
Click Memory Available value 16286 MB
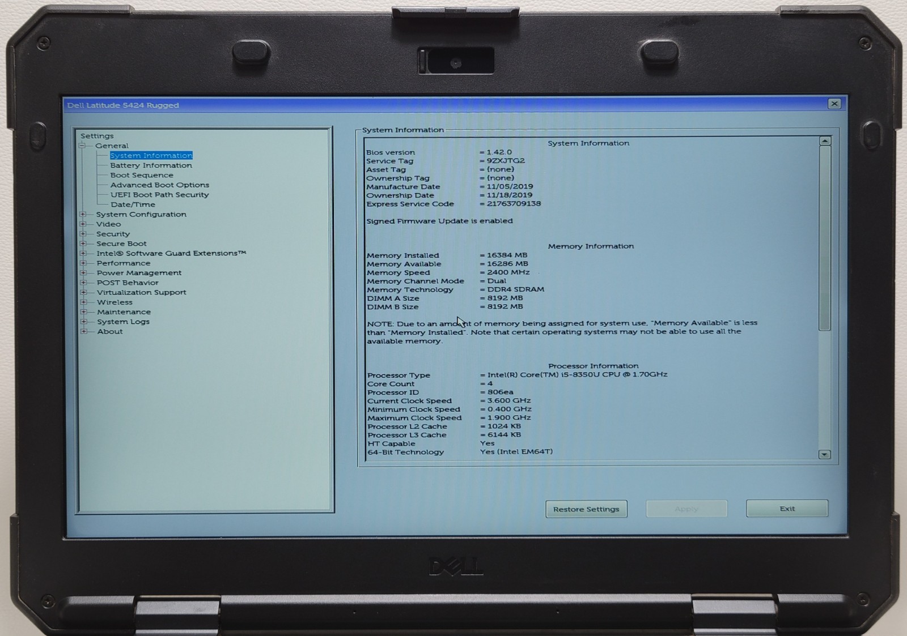coord(507,263)
